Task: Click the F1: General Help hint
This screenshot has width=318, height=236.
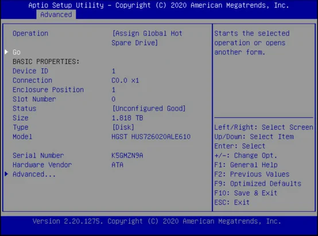Action: (246, 165)
